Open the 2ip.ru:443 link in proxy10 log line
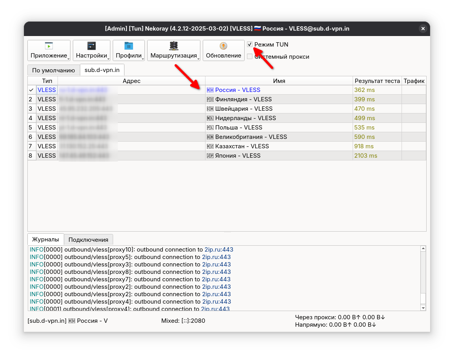The width and height of the screenshot is (454, 358). [x=219, y=250]
